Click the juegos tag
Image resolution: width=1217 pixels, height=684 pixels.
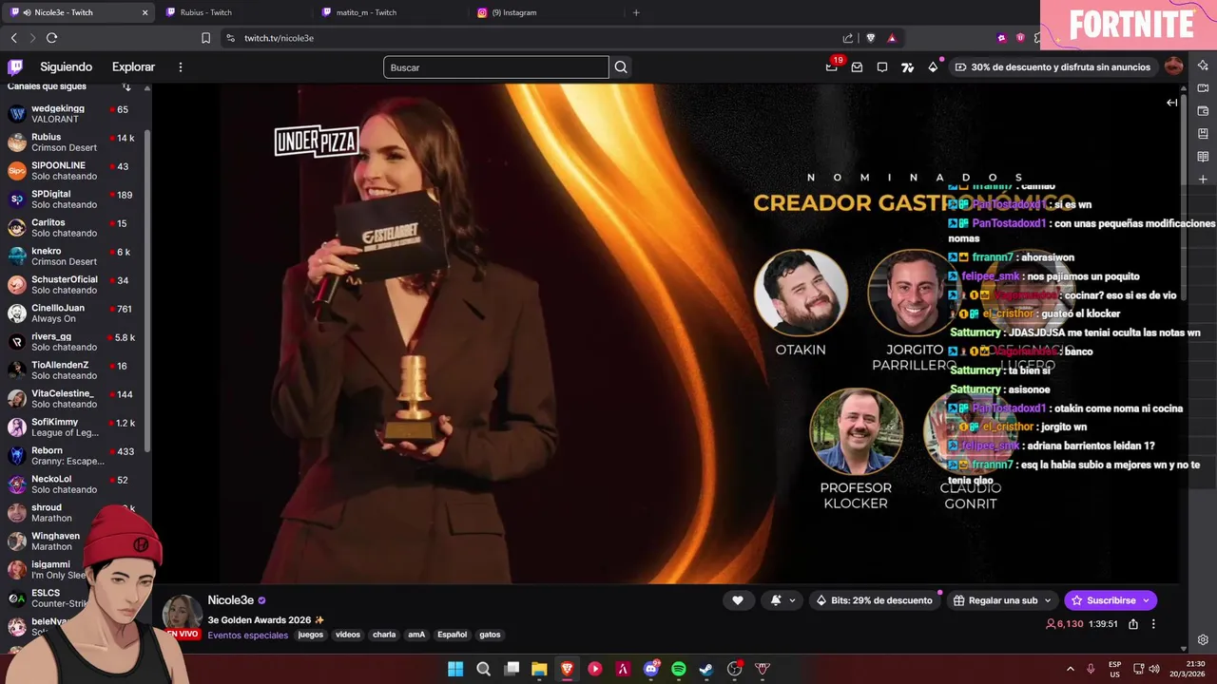(311, 635)
